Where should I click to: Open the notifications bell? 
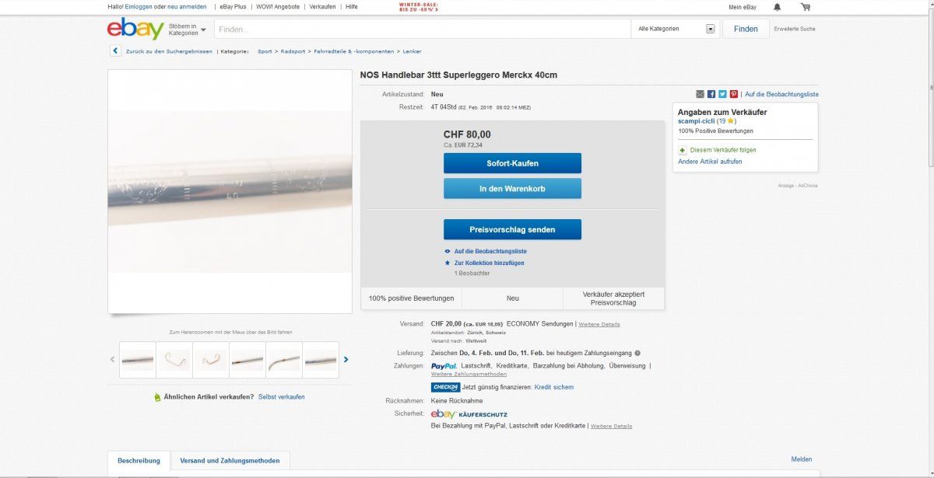[777, 7]
